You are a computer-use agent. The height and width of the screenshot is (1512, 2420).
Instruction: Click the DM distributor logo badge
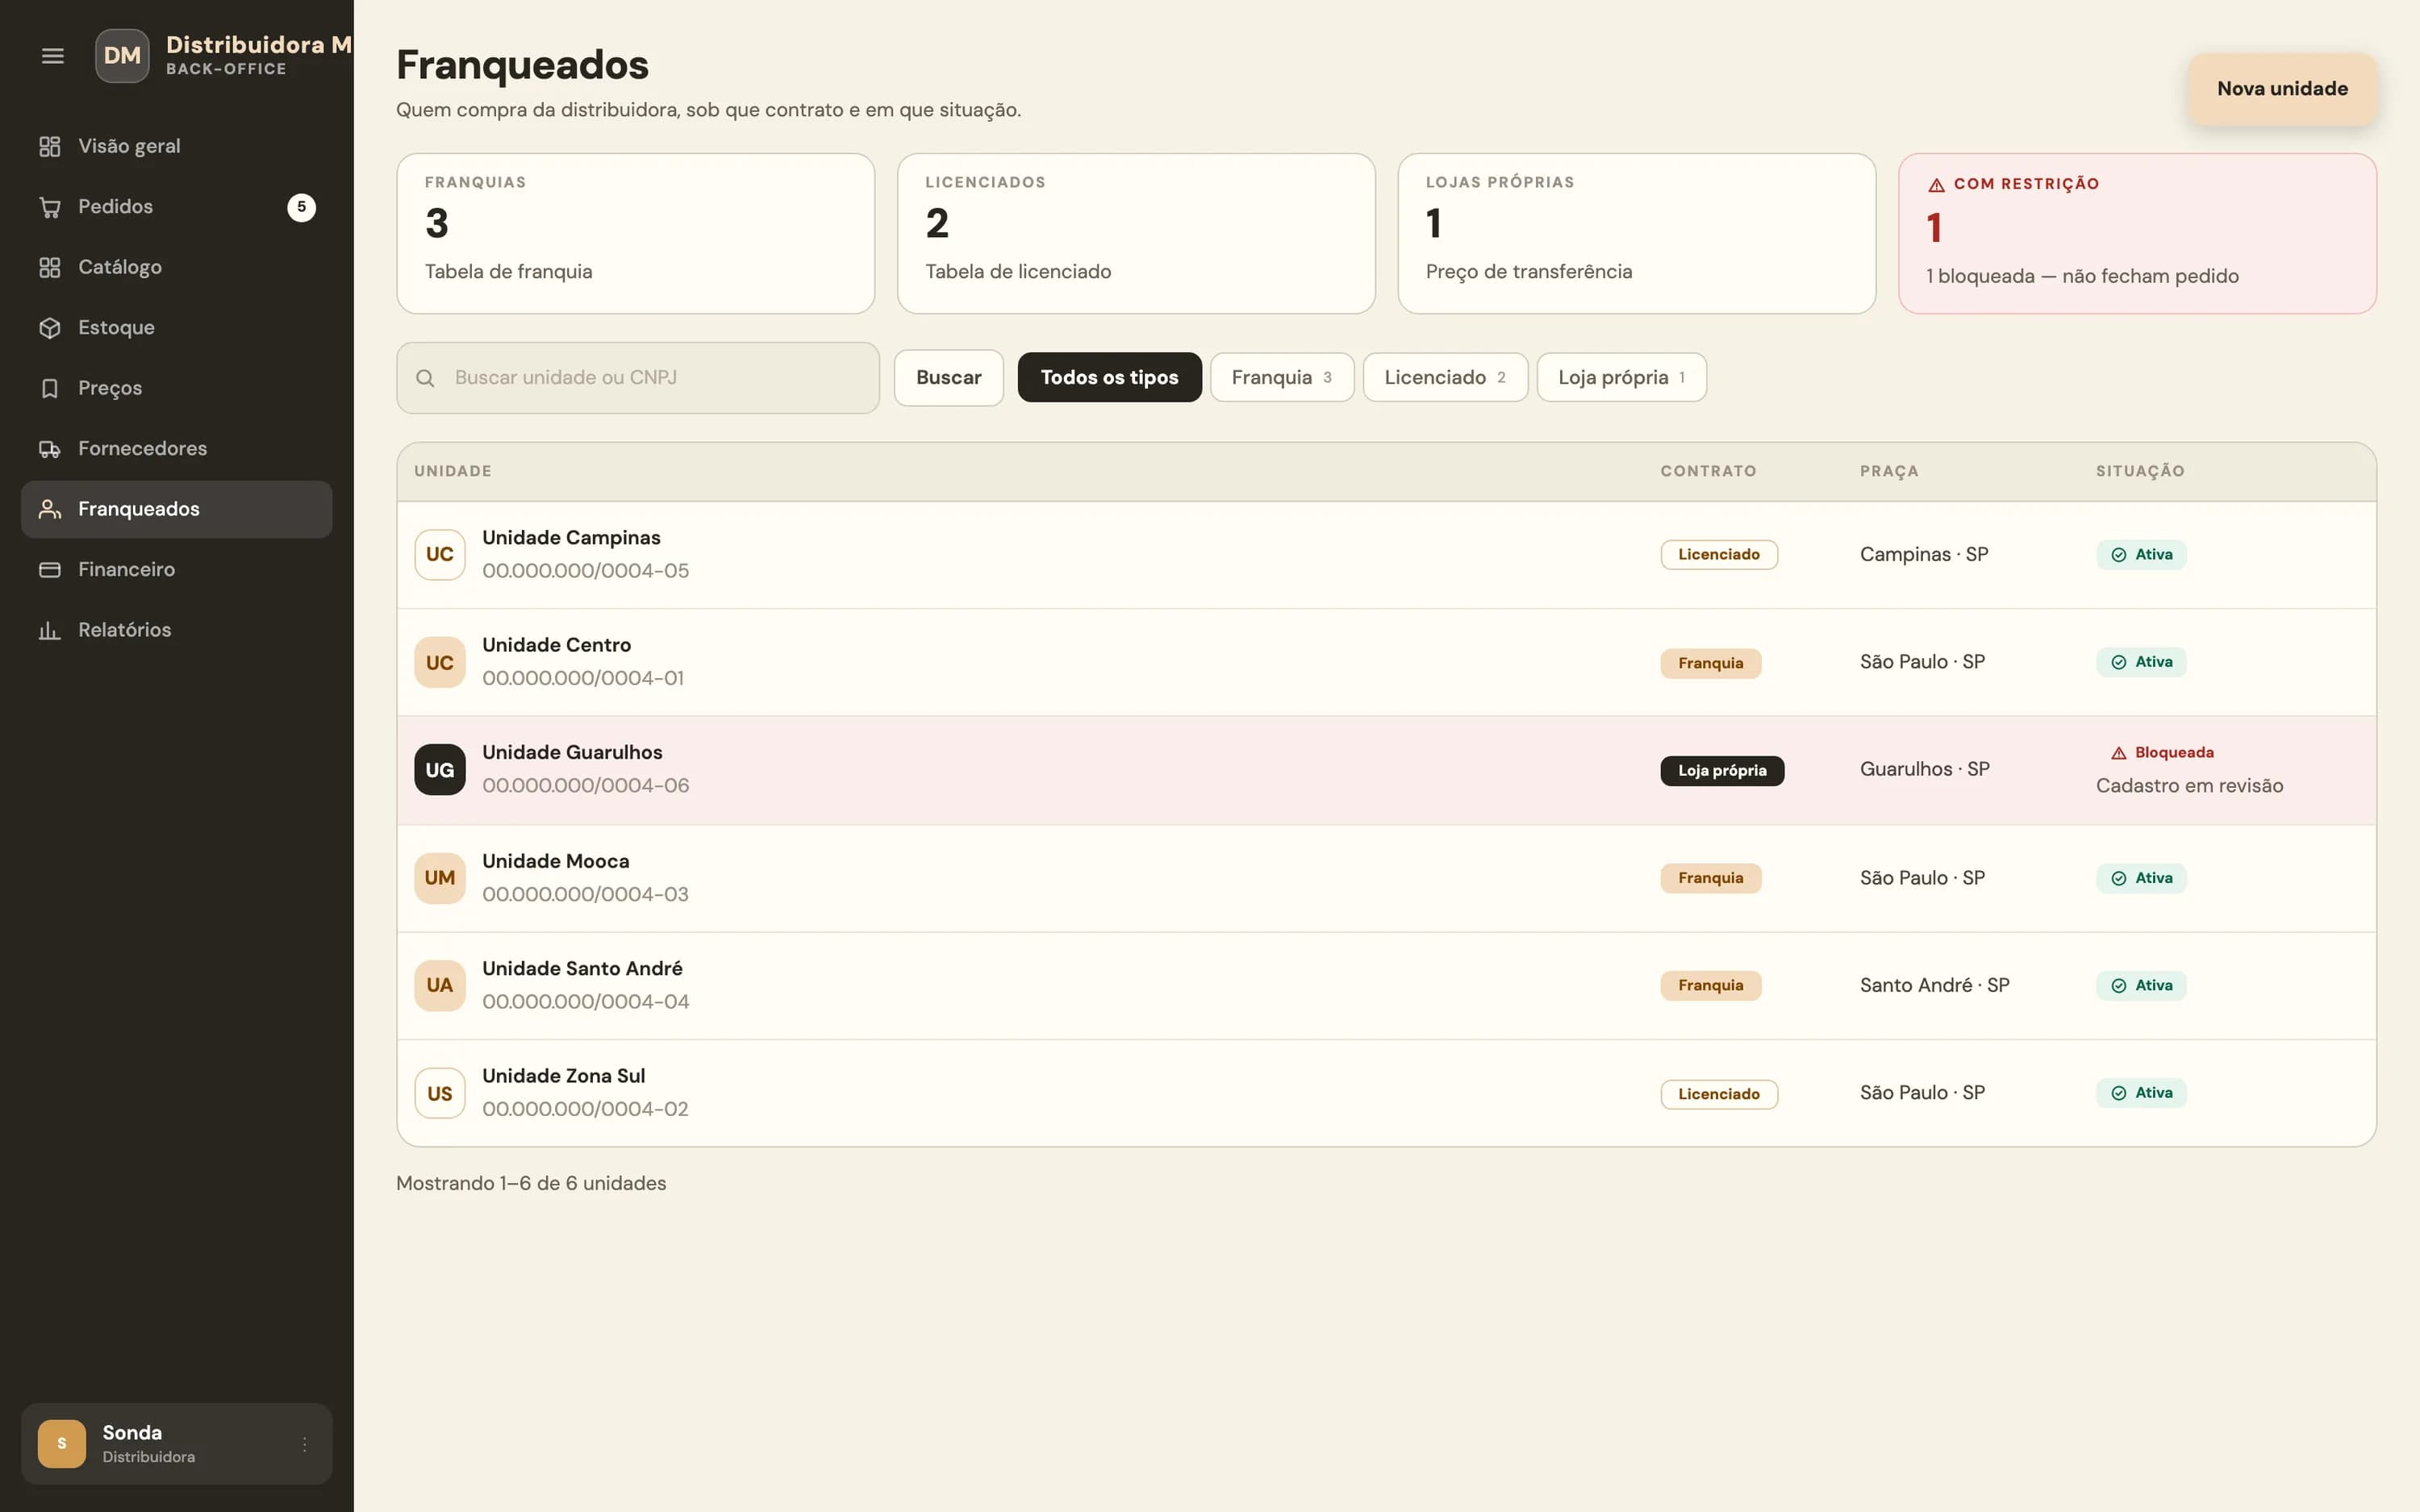click(122, 56)
